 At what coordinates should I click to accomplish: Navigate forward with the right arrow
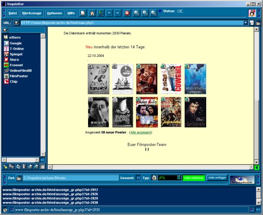coord(118,13)
